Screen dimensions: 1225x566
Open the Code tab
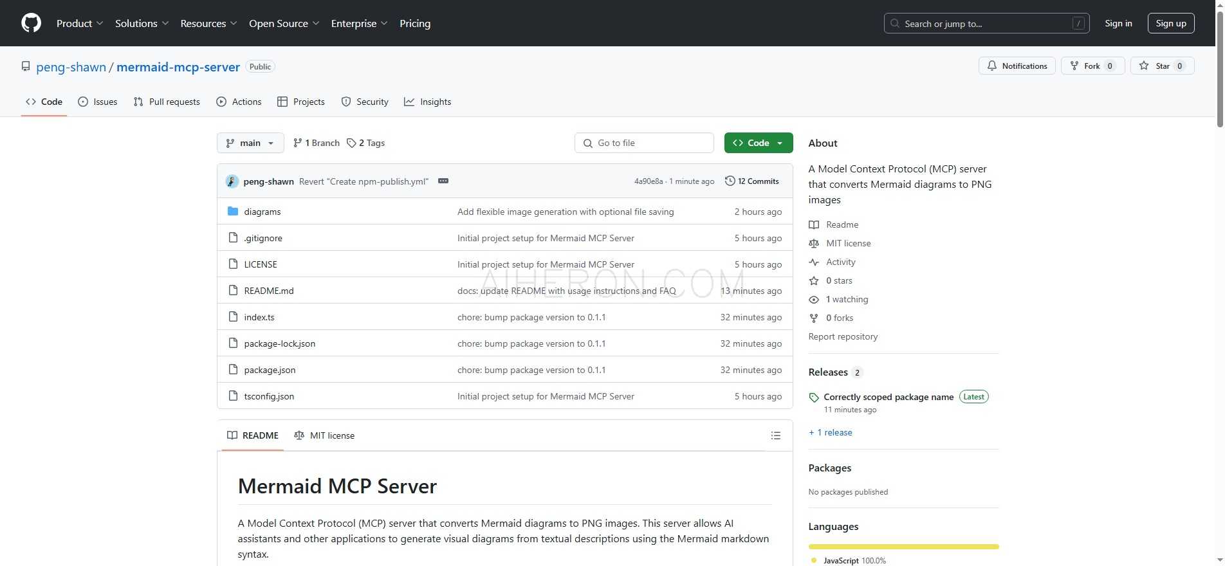(44, 102)
